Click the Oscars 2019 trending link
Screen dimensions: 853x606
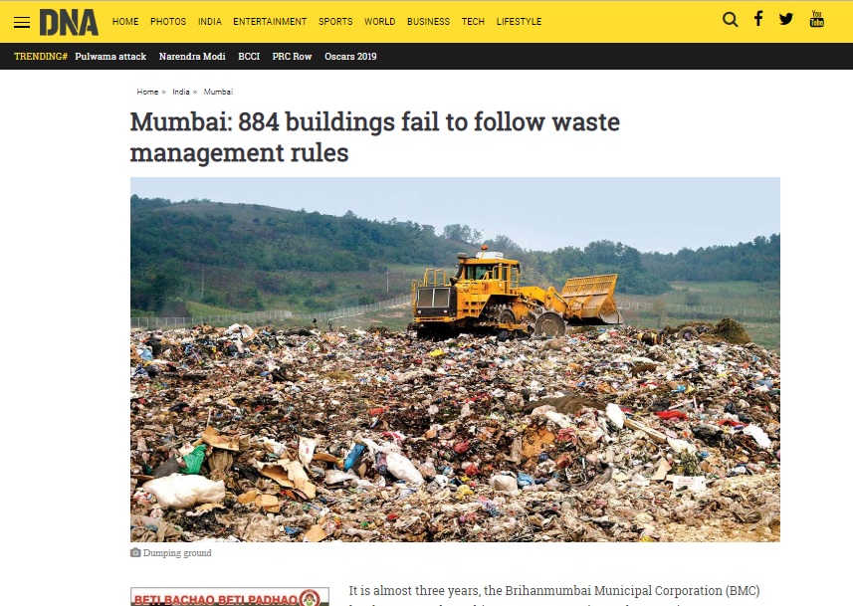click(350, 57)
